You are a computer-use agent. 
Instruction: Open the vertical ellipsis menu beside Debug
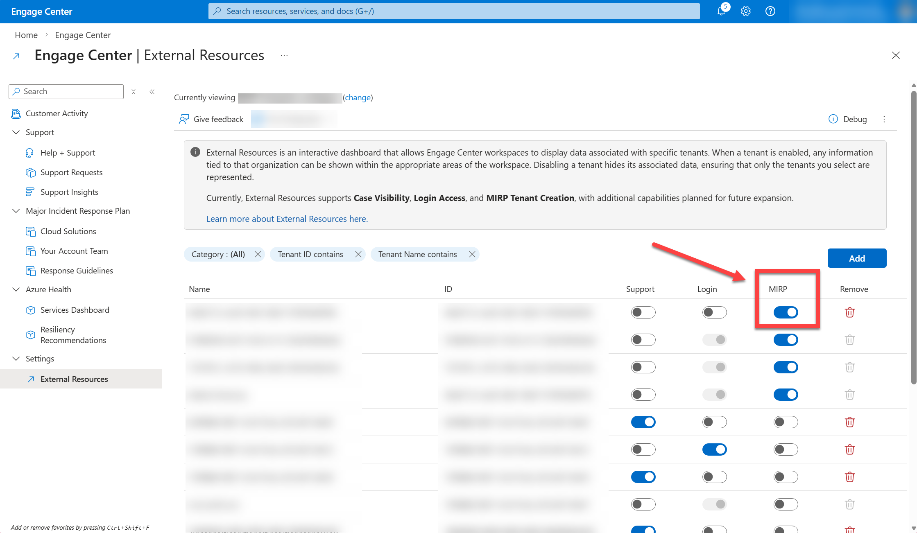[884, 119]
